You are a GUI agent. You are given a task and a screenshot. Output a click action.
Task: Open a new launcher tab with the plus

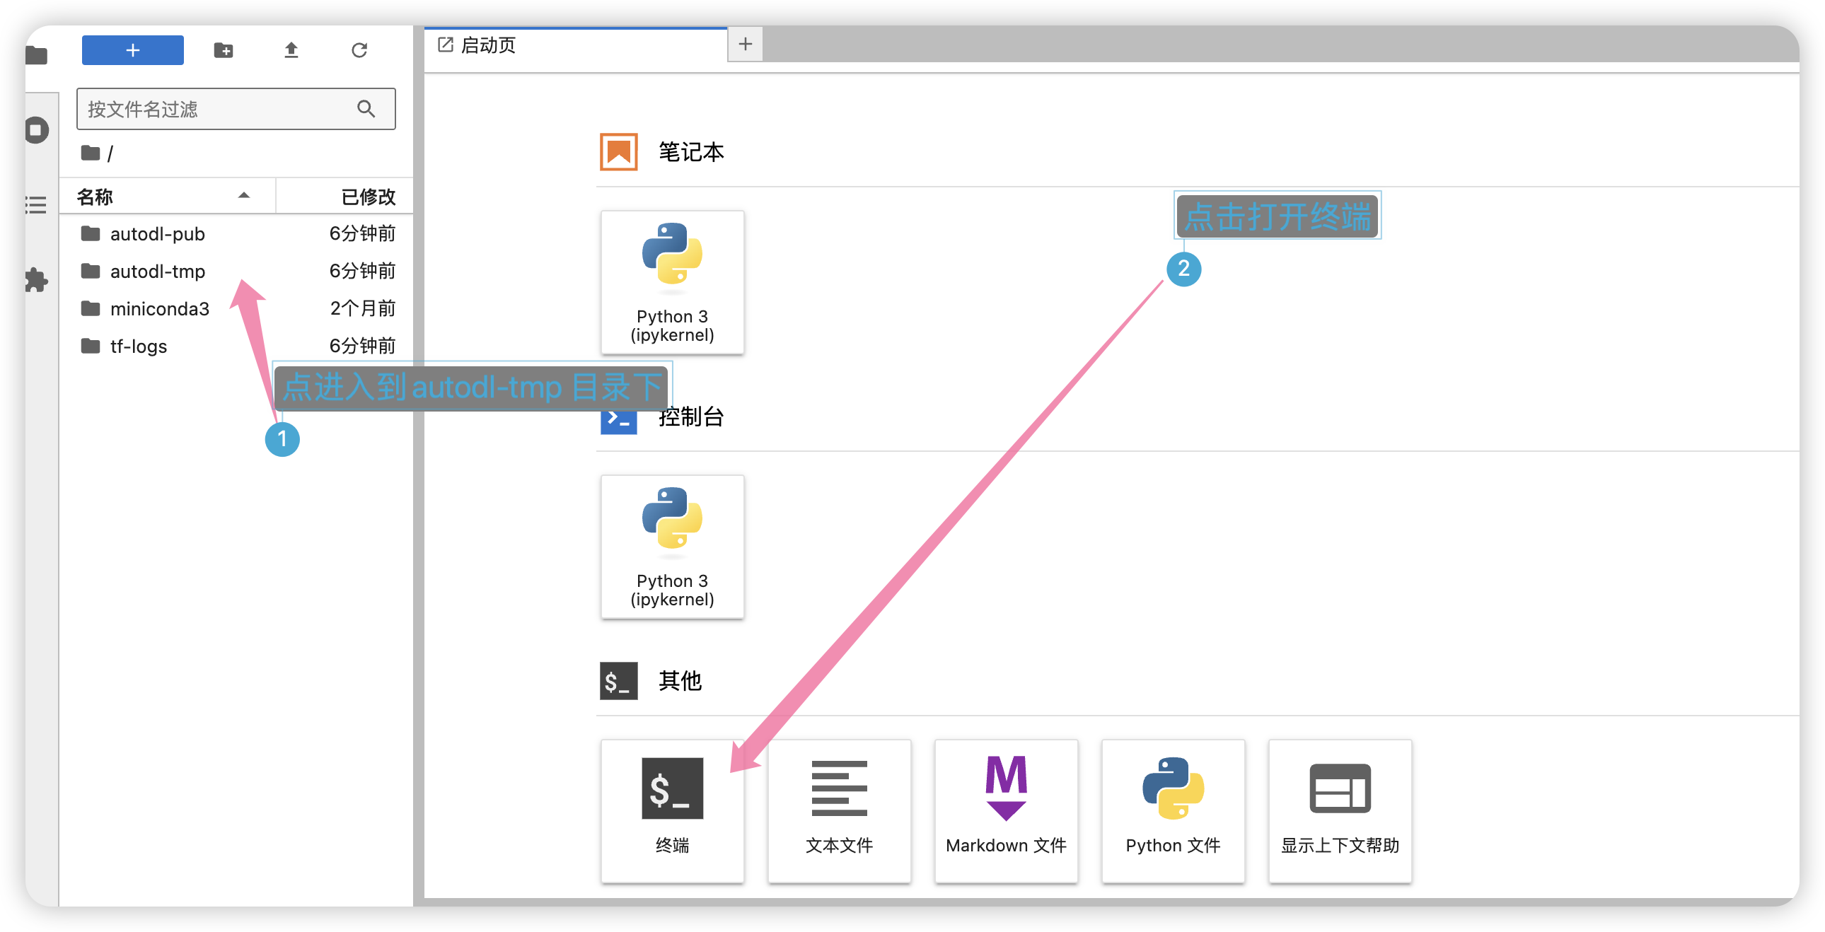[745, 45]
